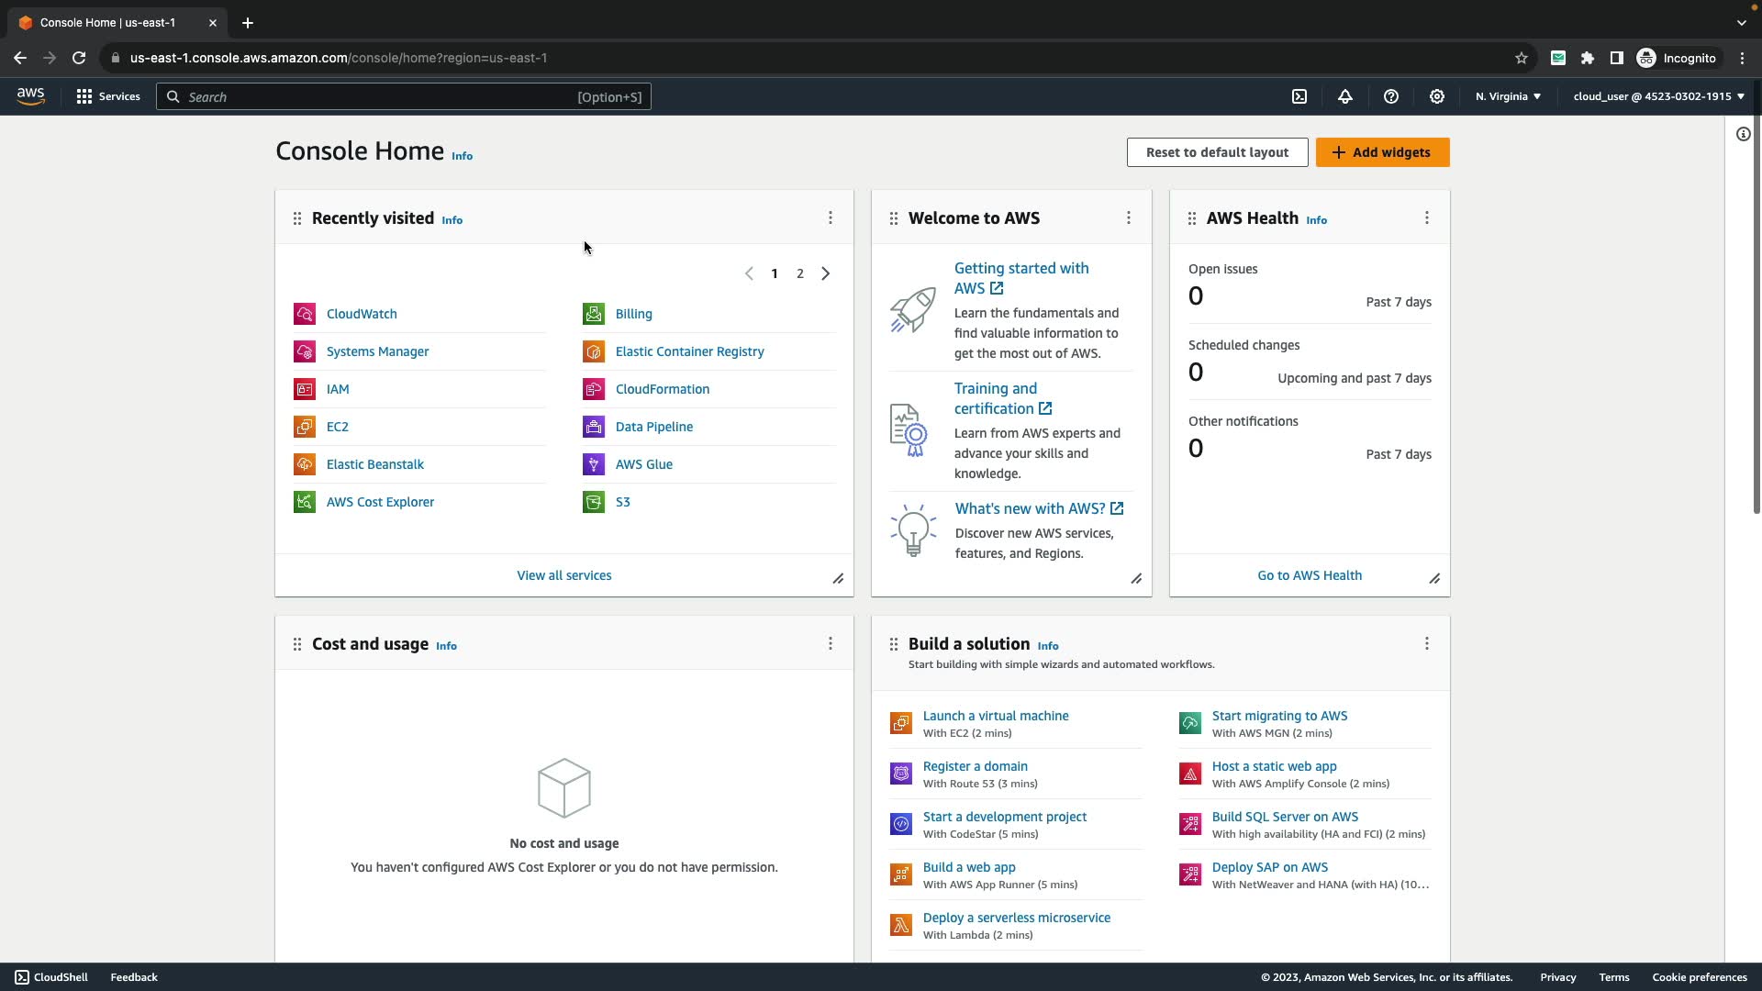Image resolution: width=1762 pixels, height=991 pixels.
Task: Click the AWS Glue service icon
Action: tap(594, 464)
